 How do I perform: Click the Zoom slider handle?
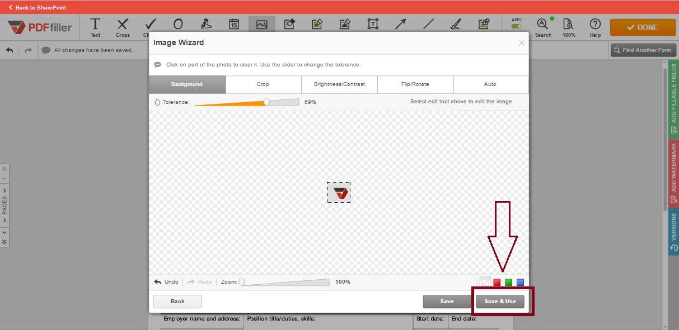[242, 282]
